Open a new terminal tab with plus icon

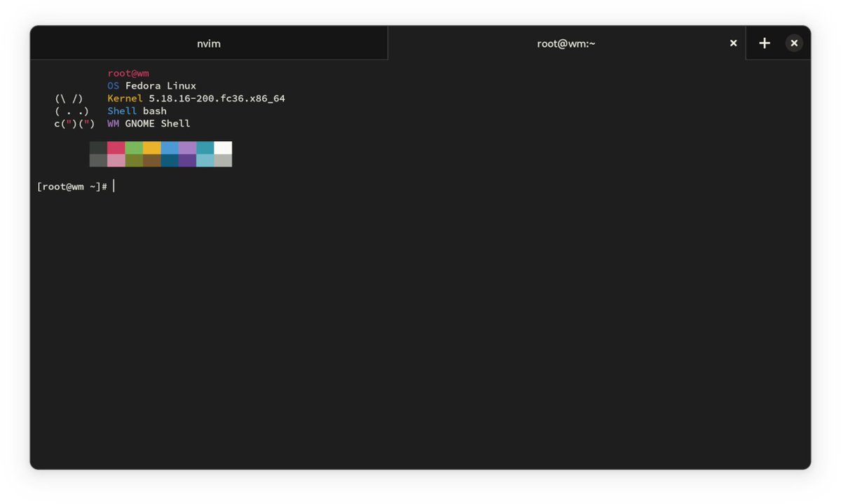coord(765,43)
